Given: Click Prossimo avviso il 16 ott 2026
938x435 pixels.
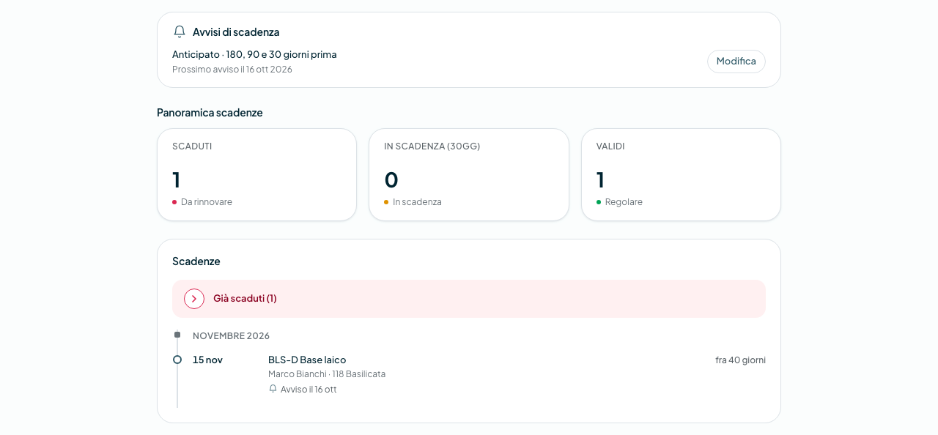Looking at the screenshot, I should (x=232, y=70).
